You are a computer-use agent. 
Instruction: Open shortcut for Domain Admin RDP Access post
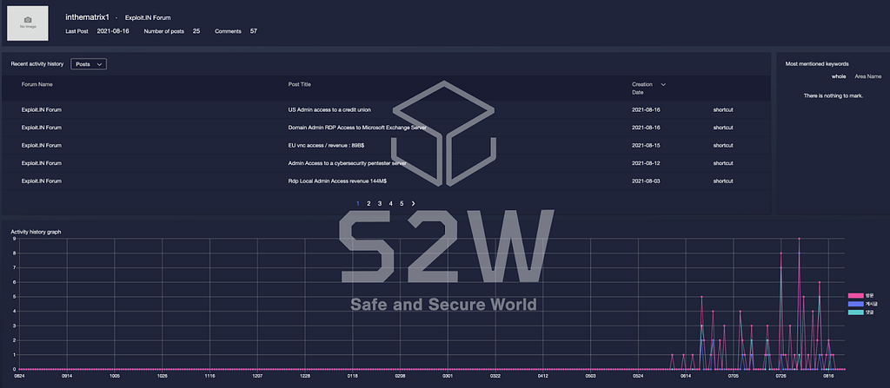click(x=723, y=128)
